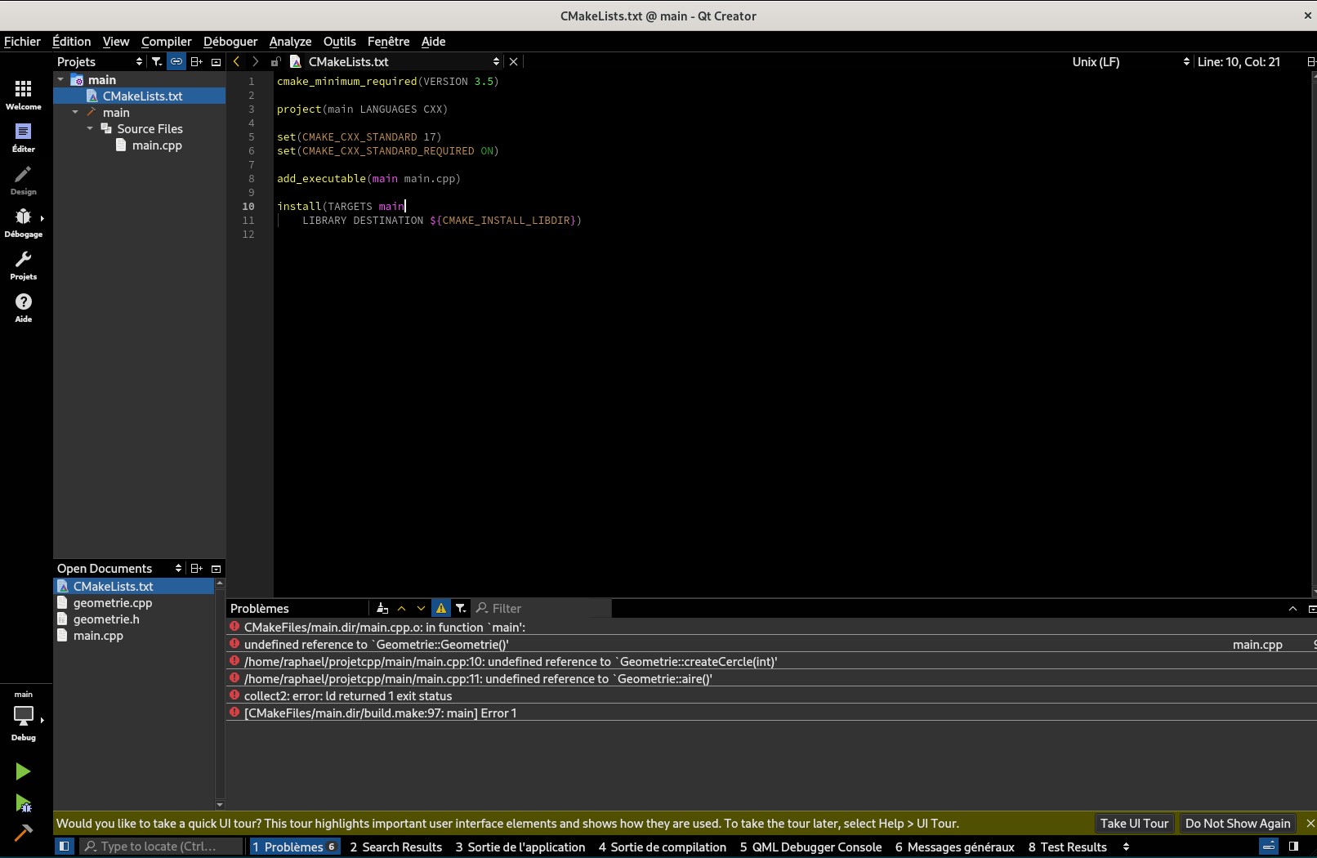Open the Compiler menu
The image size is (1317, 858).
pos(166,41)
